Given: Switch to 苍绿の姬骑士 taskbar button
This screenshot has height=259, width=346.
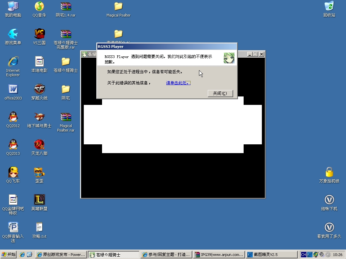Looking at the screenshot, I should [x=114, y=255].
